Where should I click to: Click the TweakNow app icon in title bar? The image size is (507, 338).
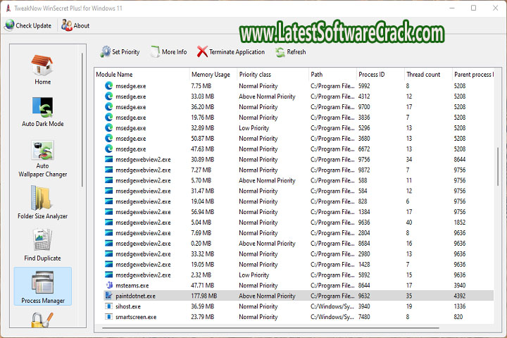click(8, 8)
